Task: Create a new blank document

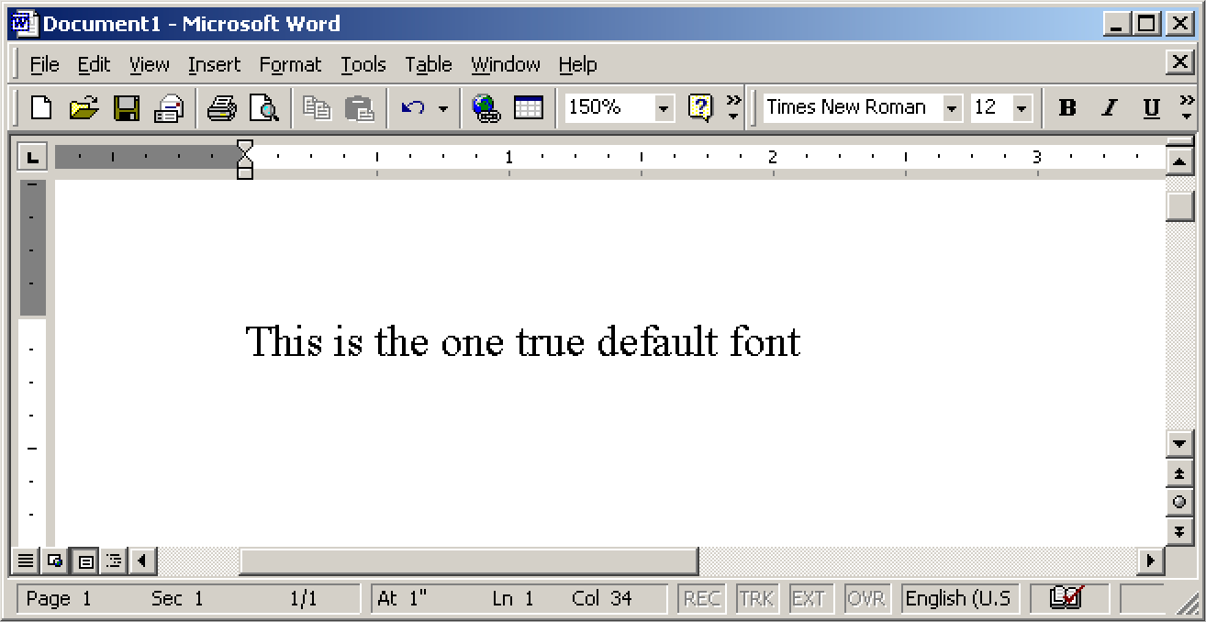Action: point(41,108)
